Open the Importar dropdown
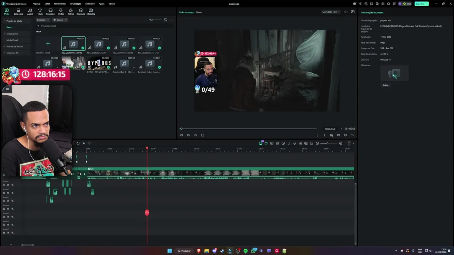The image size is (454, 255). (x=43, y=20)
